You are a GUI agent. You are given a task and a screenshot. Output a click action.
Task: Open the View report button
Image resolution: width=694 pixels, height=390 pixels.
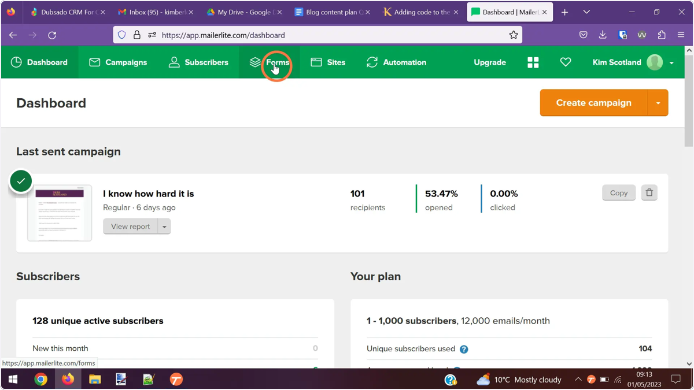130,226
